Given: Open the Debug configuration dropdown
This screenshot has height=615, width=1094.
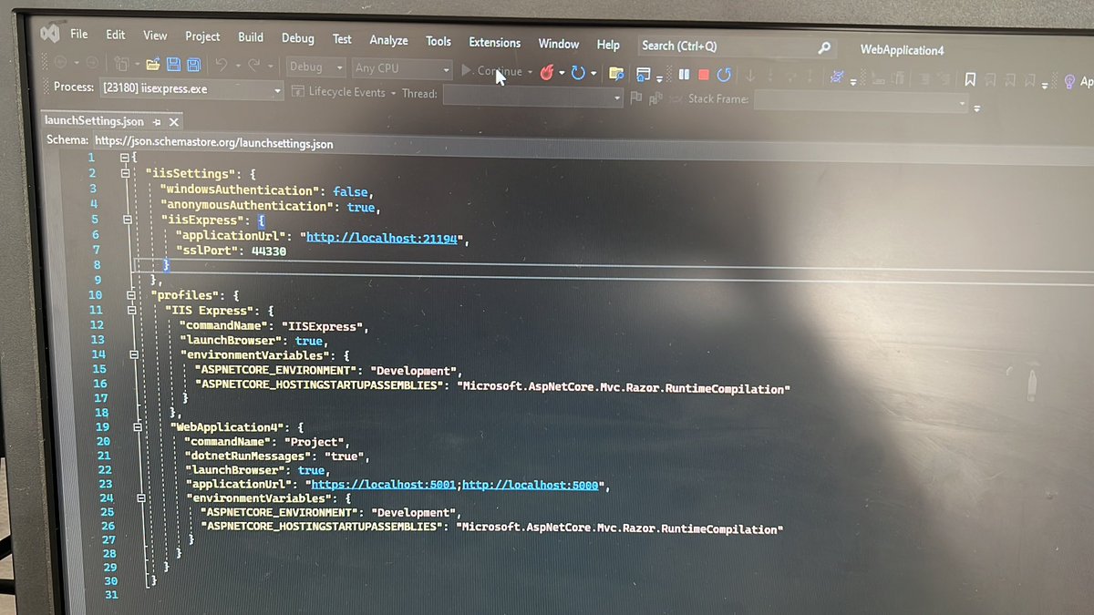Looking at the screenshot, I should pyautogui.click(x=316, y=67).
